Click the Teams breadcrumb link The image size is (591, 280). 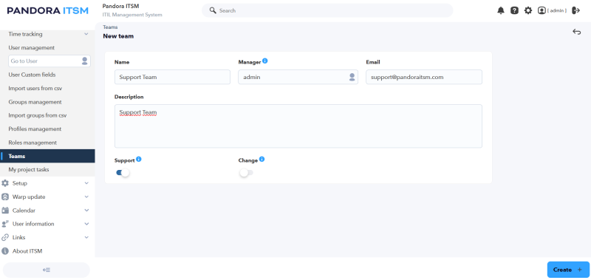tap(110, 27)
